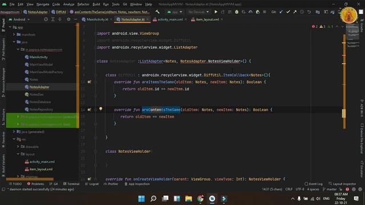Click the Git rollback undo icon

coord(309,11)
